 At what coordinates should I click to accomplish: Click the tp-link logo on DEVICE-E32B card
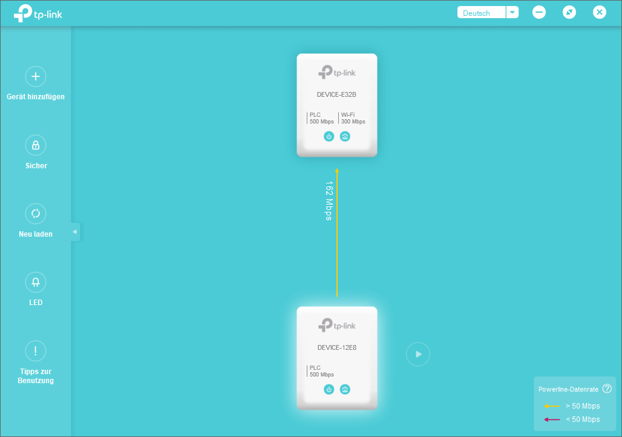337,72
